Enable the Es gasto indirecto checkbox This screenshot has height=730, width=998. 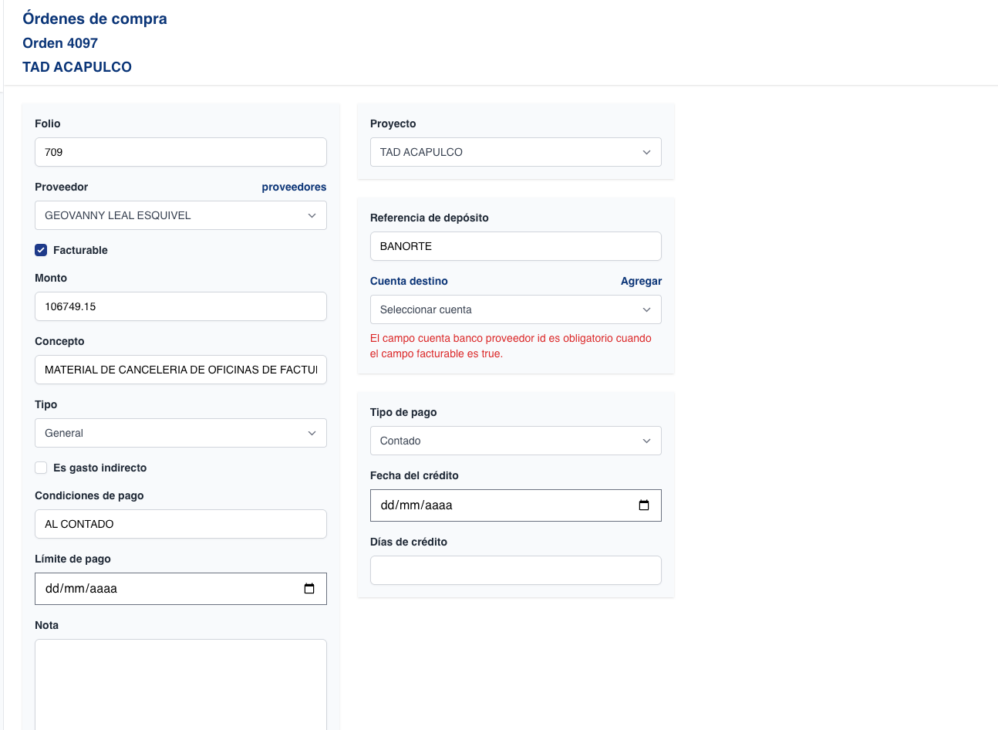click(42, 468)
